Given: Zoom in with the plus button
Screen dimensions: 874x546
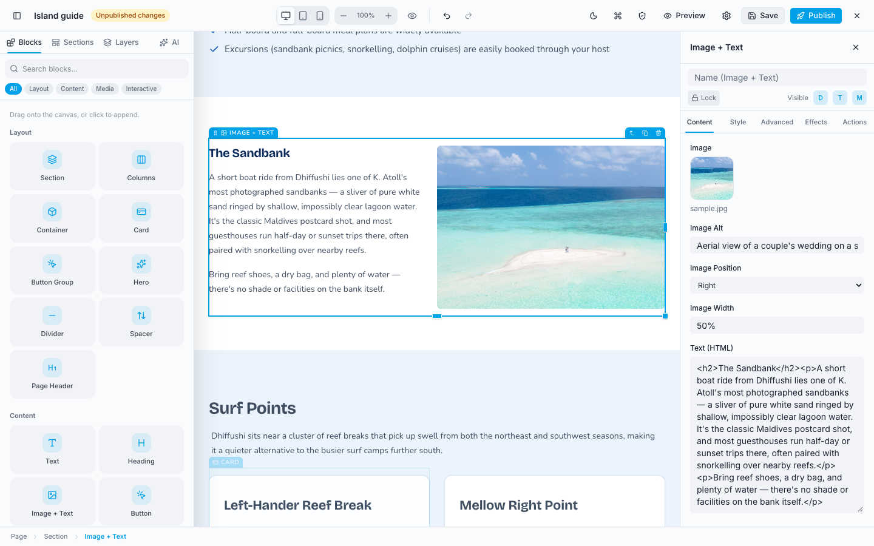Looking at the screenshot, I should click(x=388, y=16).
